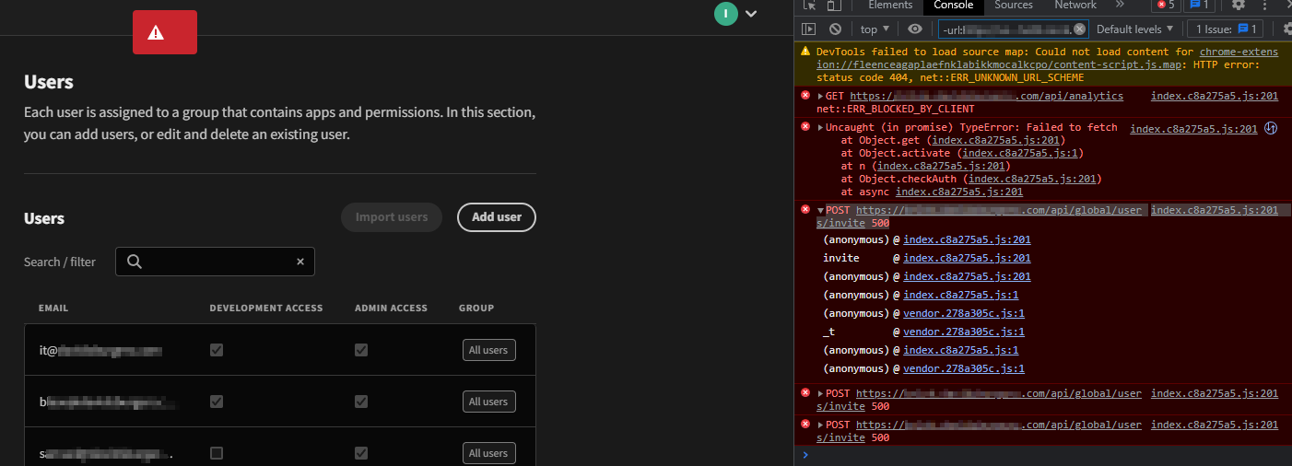Open All users group for it@ user
Image resolution: width=1292 pixels, height=466 pixels.
click(x=488, y=350)
